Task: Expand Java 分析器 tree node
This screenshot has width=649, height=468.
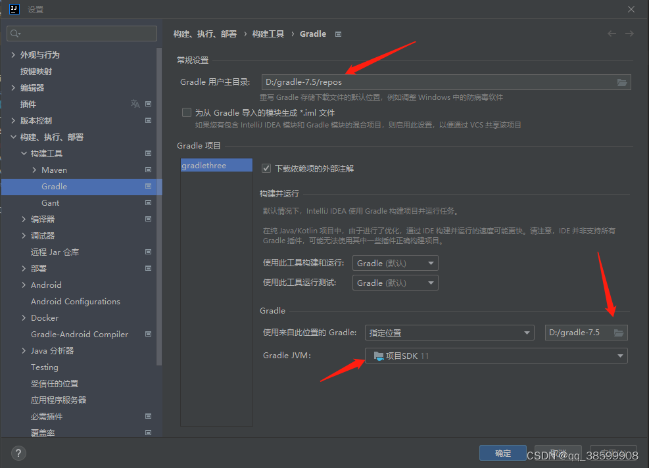Action: (24, 350)
